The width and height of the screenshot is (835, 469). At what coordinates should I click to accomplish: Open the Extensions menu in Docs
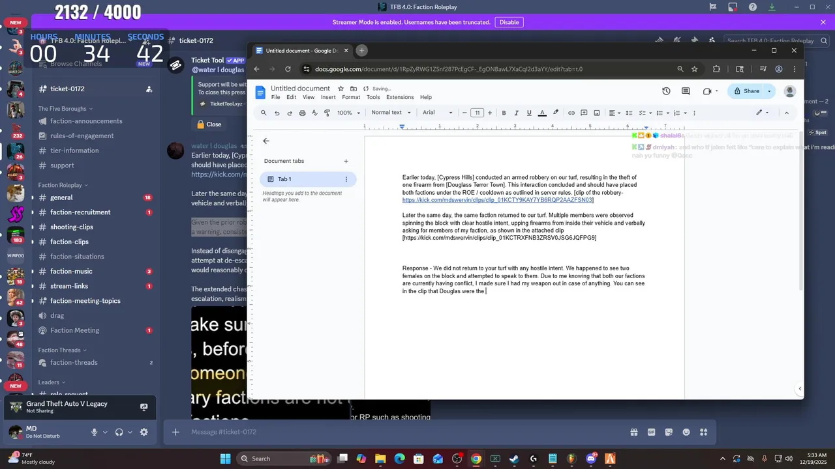click(x=400, y=97)
